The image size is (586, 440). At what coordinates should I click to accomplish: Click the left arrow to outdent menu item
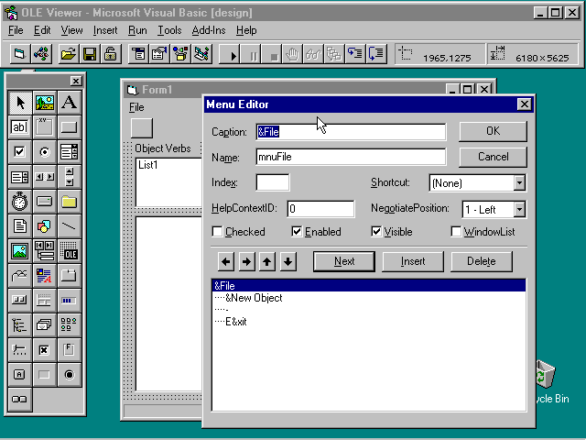[226, 262]
